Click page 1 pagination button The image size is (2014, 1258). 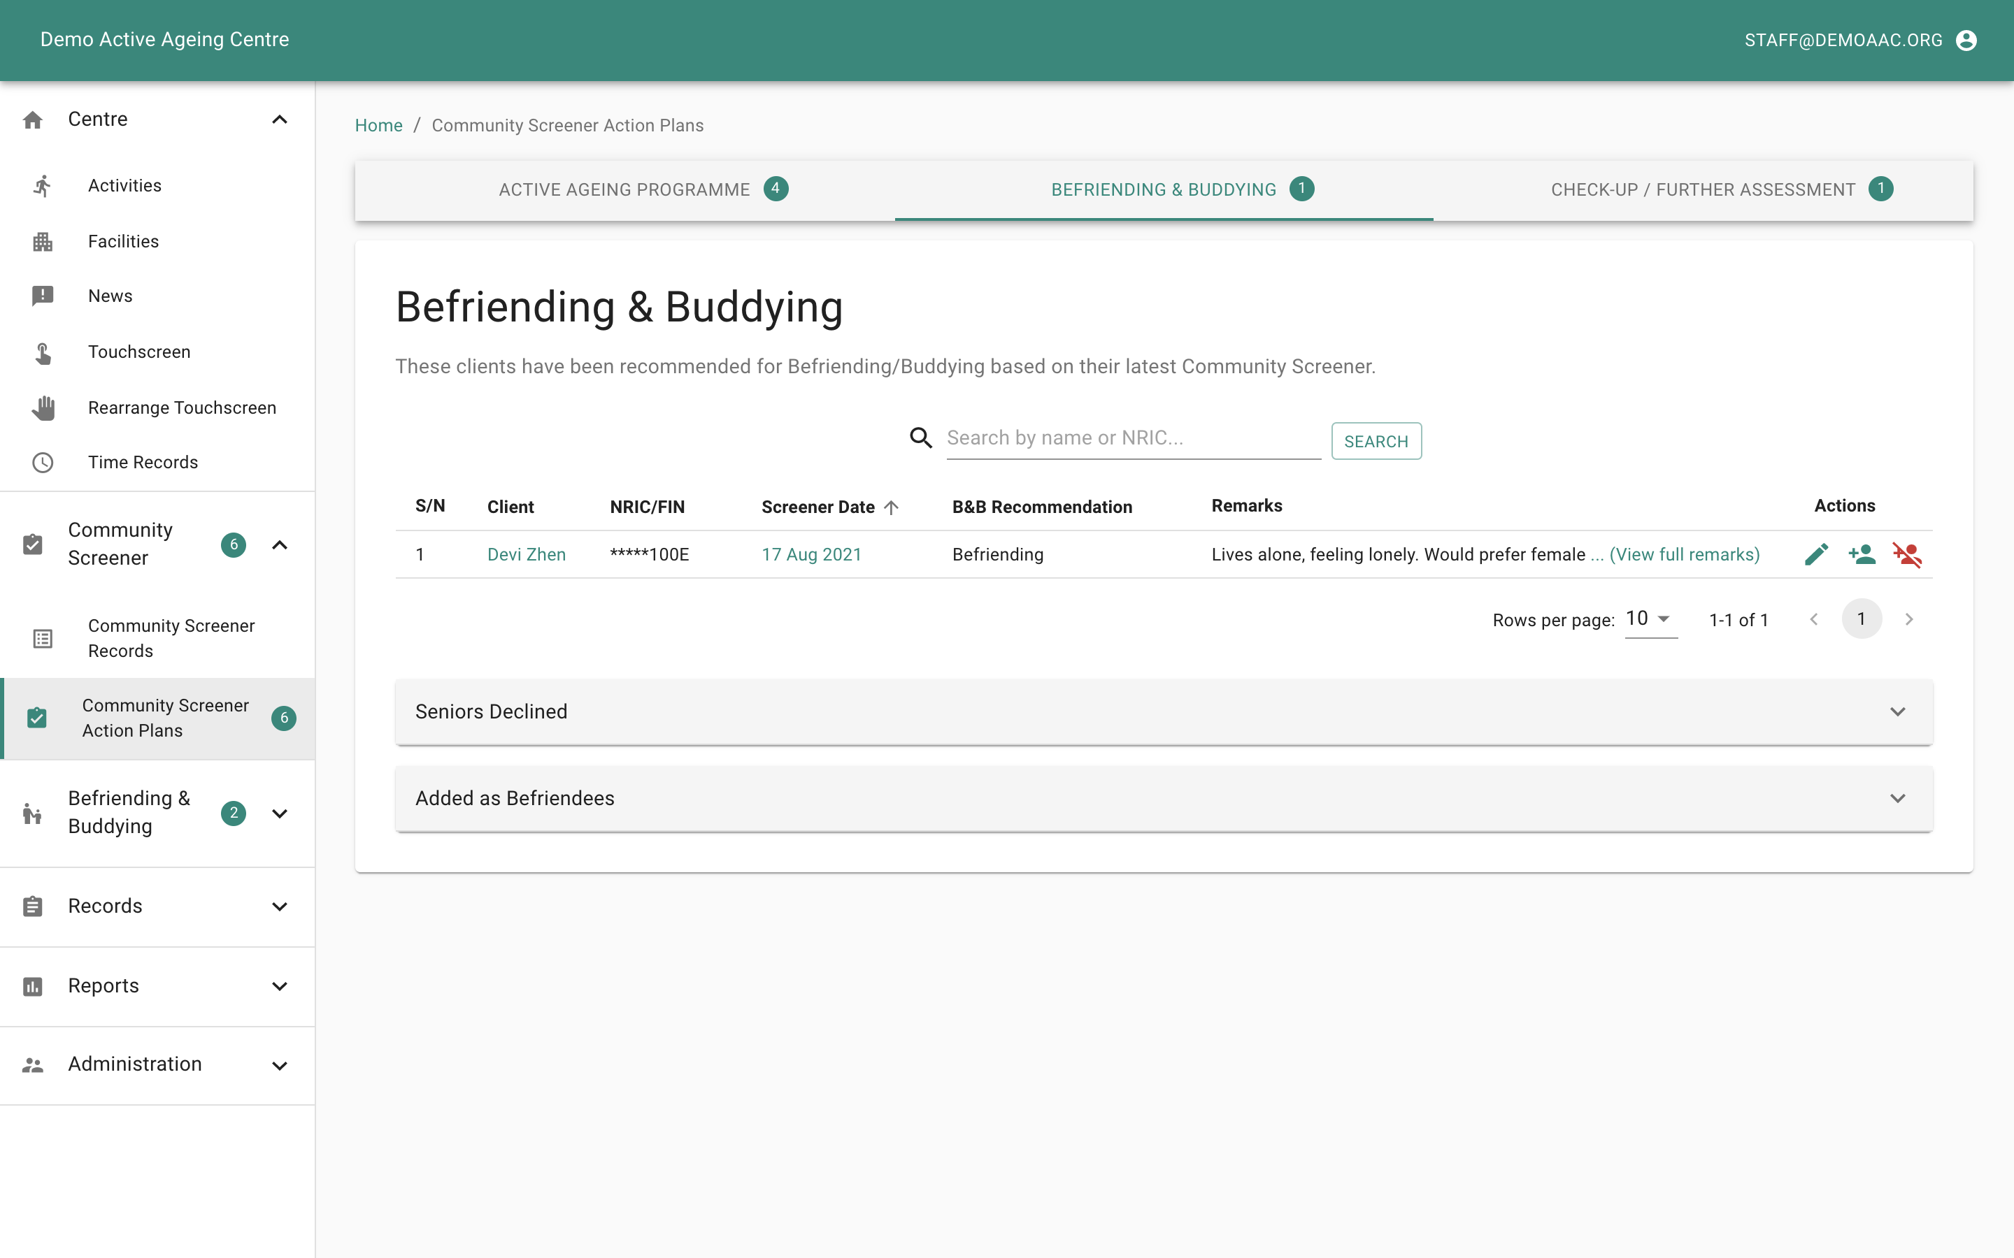pyautogui.click(x=1862, y=619)
